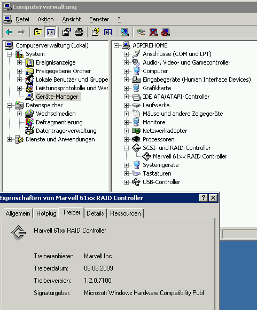257x310 pixels.
Task: Click the update driver toolbar icon
Action: coord(141,32)
